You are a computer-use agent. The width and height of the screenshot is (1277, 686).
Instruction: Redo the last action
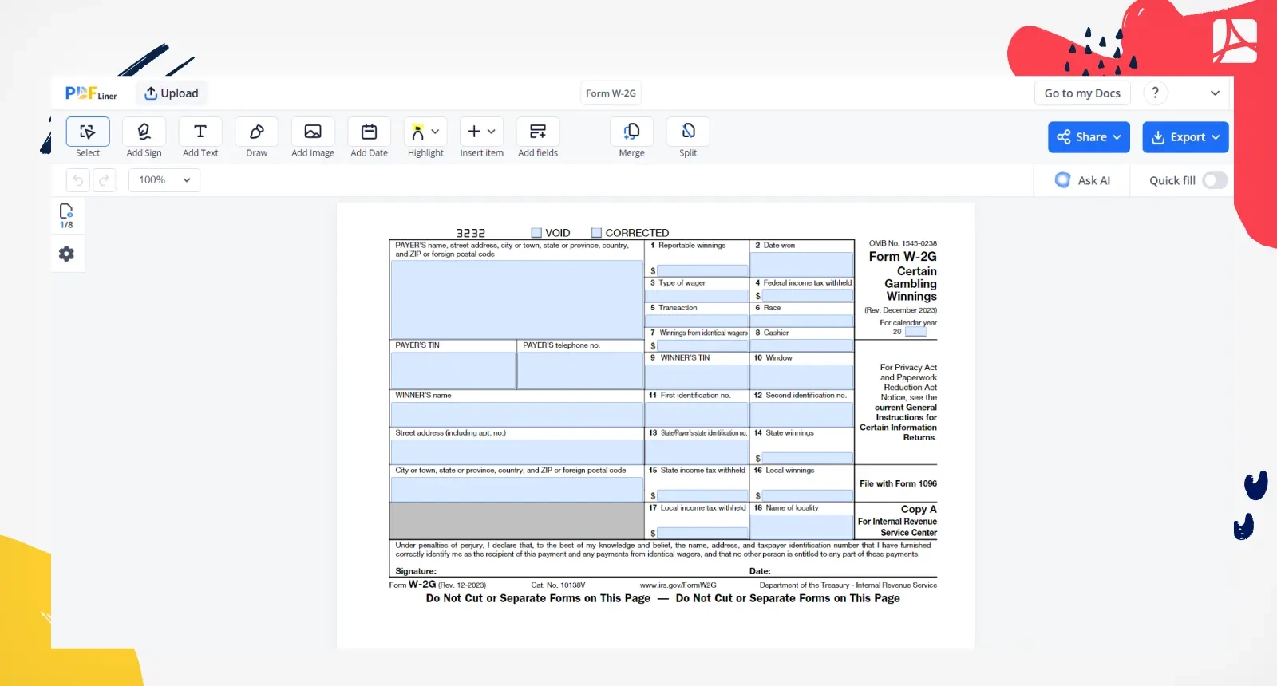(x=104, y=180)
